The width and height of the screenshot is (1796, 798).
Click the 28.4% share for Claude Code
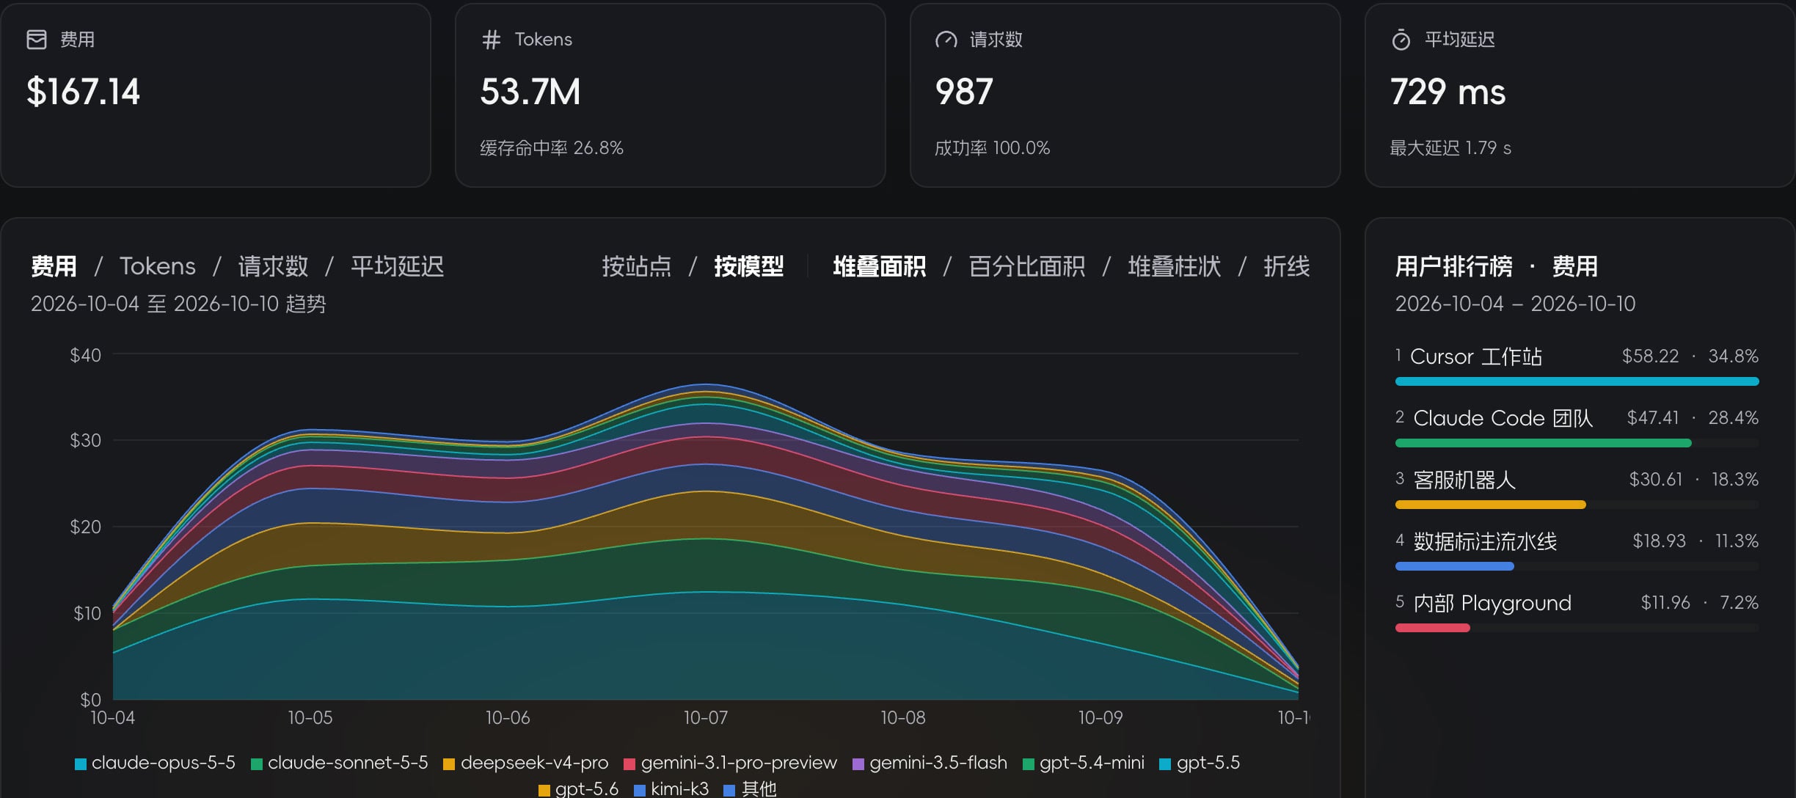pyautogui.click(x=1733, y=418)
